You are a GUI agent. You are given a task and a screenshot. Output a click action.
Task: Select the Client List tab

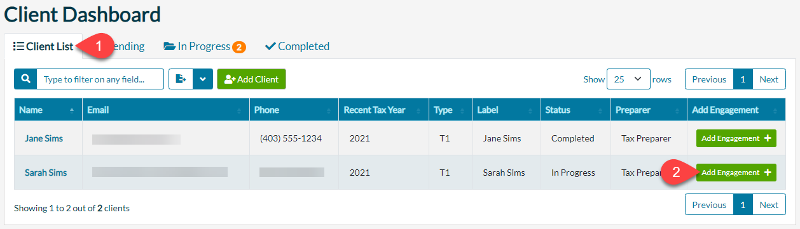click(43, 46)
